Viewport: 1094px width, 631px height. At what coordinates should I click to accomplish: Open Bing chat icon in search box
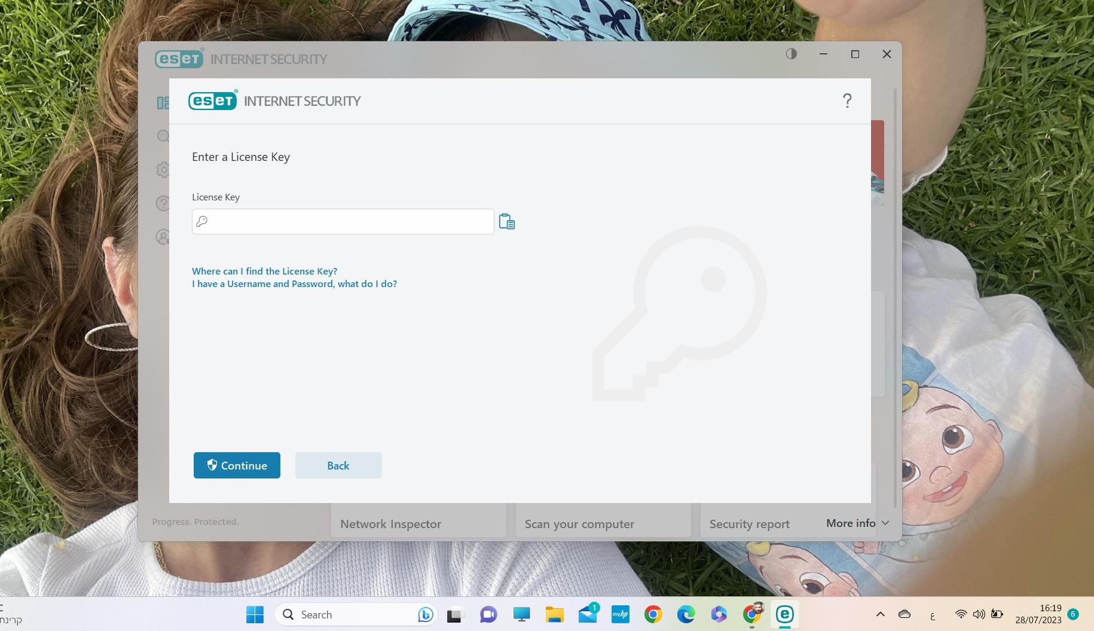click(425, 614)
